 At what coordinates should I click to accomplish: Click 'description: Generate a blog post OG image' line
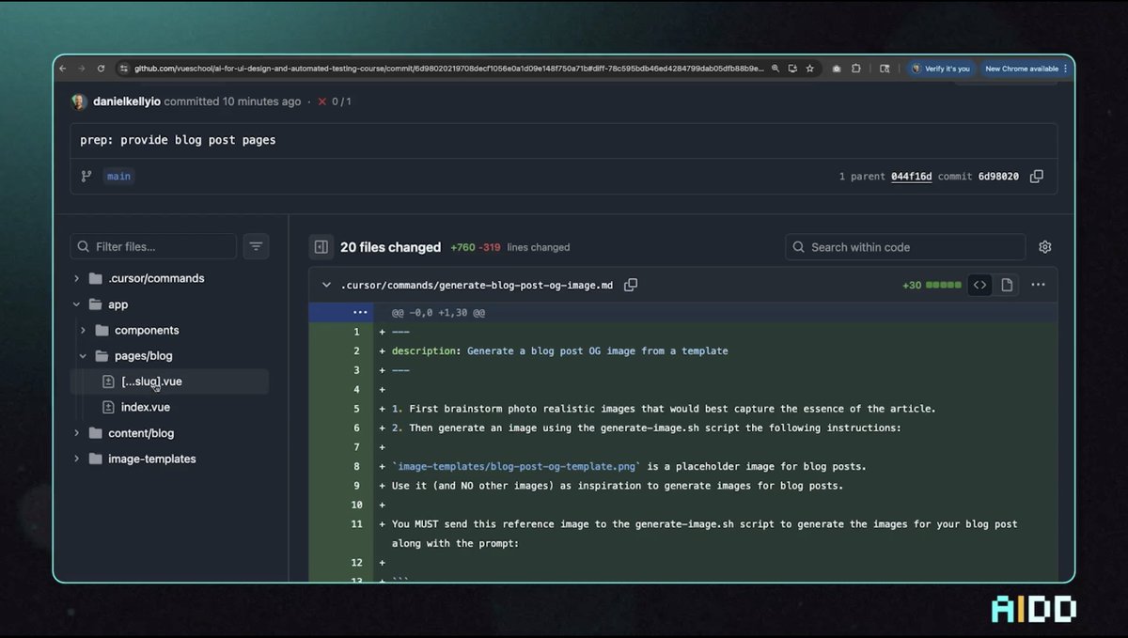coord(560,350)
